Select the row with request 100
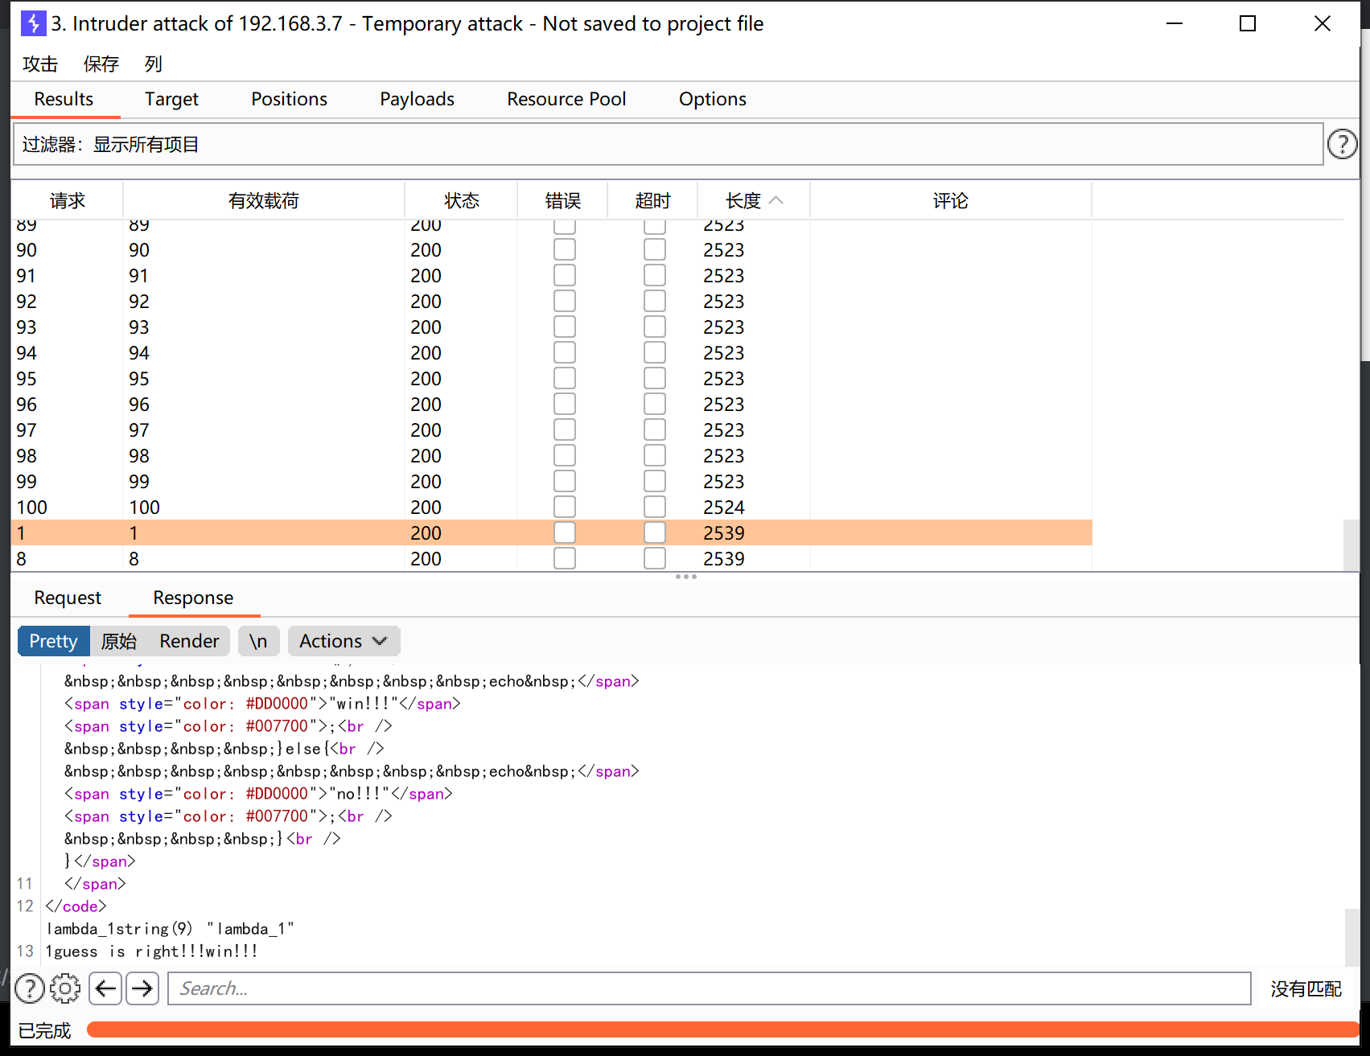Image resolution: width=1370 pixels, height=1056 pixels. [x=552, y=507]
